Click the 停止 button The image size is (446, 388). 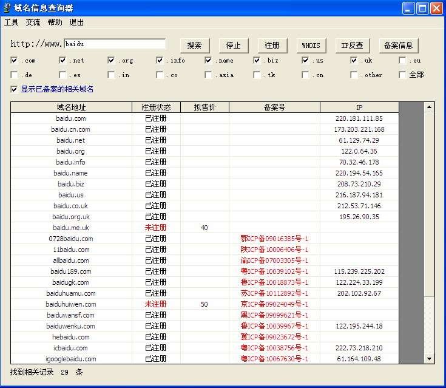pyautogui.click(x=233, y=46)
